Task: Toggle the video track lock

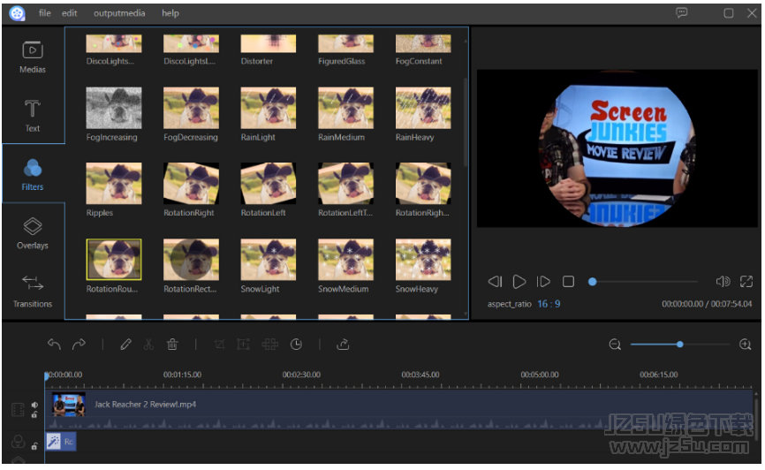Action: pyautogui.click(x=34, y=415)
